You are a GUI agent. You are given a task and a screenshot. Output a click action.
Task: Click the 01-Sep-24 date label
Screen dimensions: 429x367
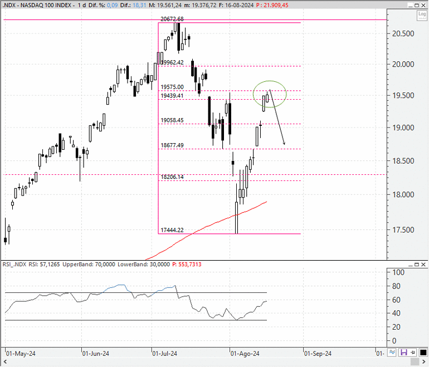(318, 354)
